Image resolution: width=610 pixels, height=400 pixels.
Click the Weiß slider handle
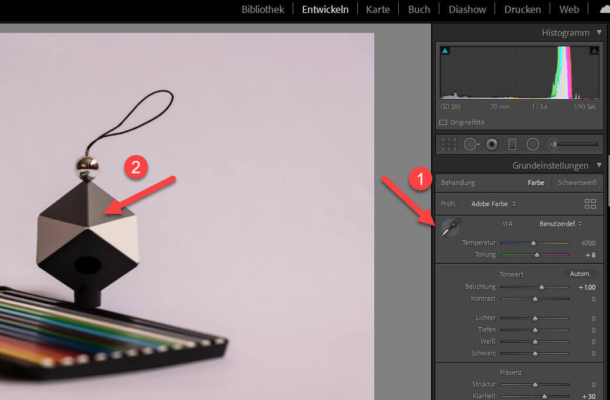(x=535, y=342)
